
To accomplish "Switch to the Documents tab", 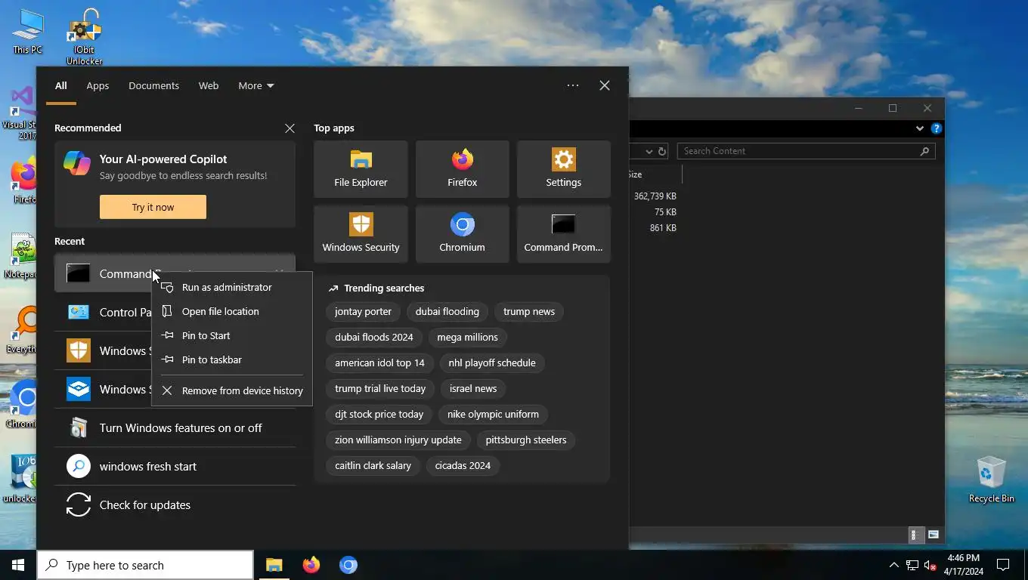I will tap(153, 85).
